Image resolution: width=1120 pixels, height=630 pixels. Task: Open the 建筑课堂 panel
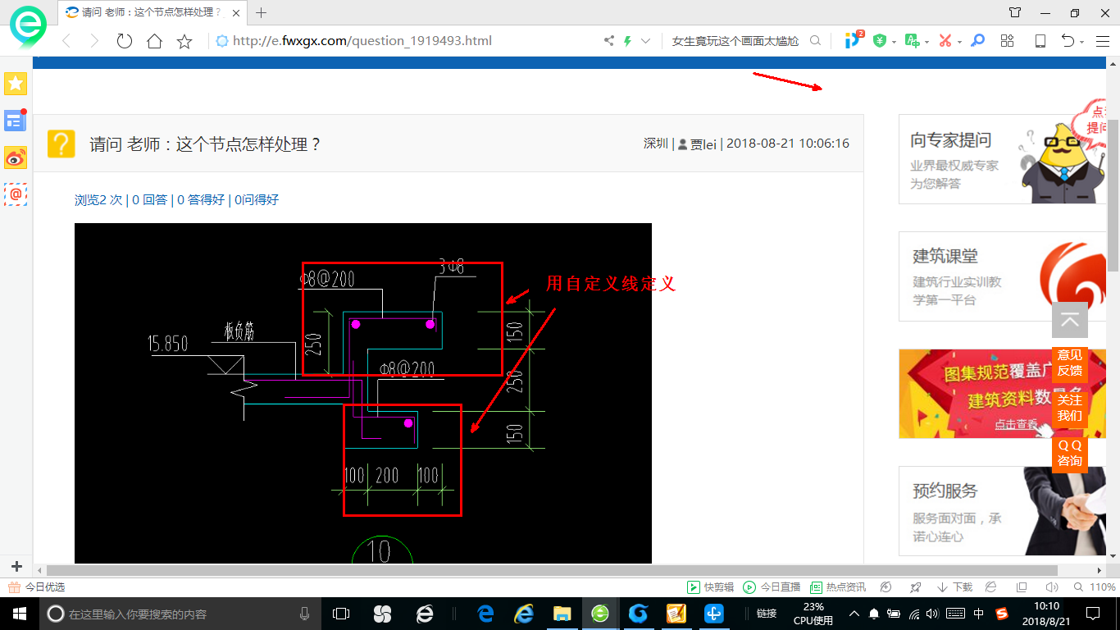coord(1002,276)
